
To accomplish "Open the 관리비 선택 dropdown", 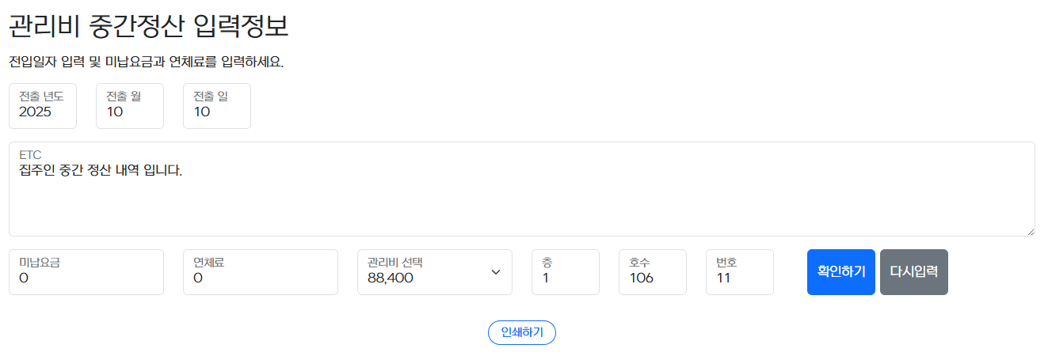I will click(x=434, y=272).
